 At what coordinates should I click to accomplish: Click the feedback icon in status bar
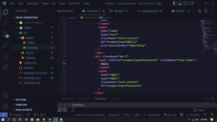205,115
